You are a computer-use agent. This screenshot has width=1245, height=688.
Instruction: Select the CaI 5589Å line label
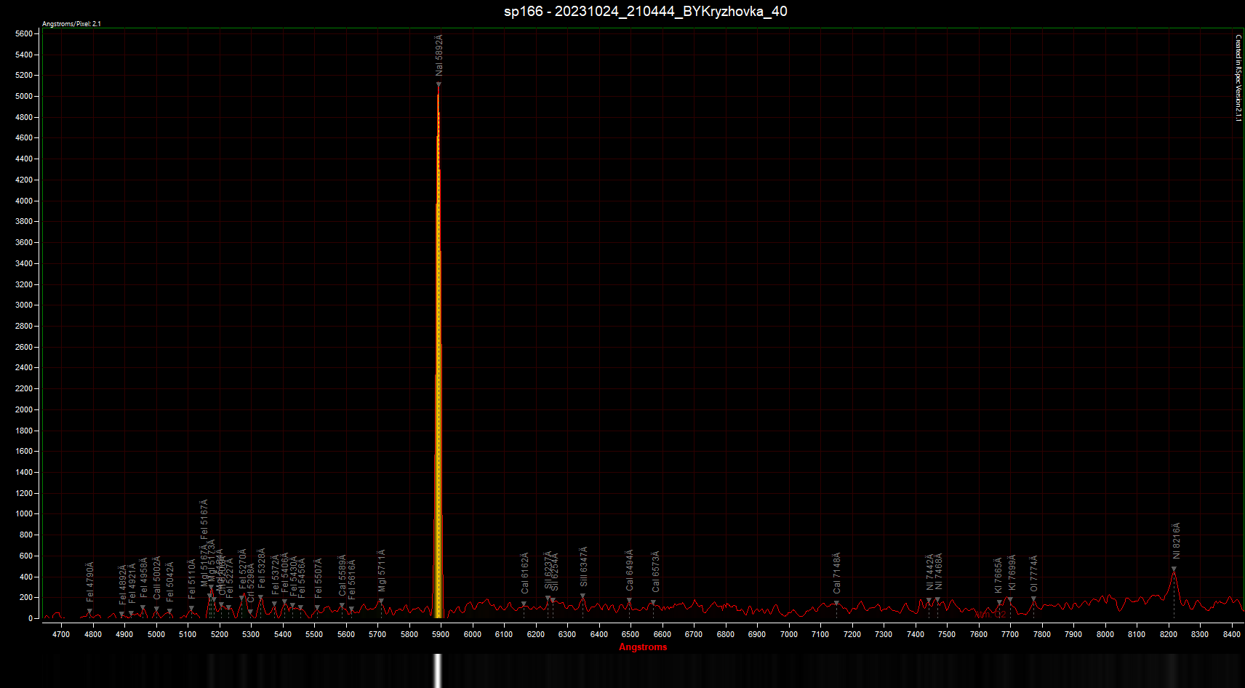pos(343,575)
